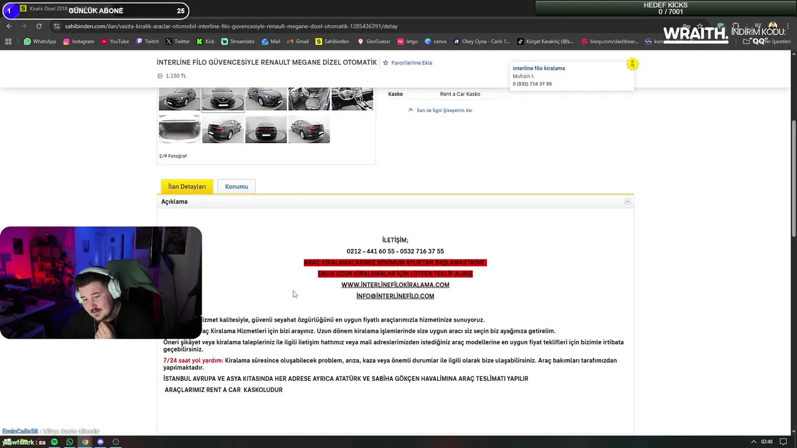Open the site info icon in address bar

[x=57, y=26]
